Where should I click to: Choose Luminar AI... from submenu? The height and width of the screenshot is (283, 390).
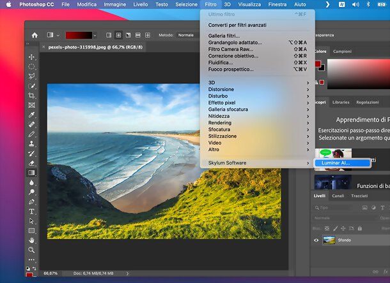[x=342, y=163]
